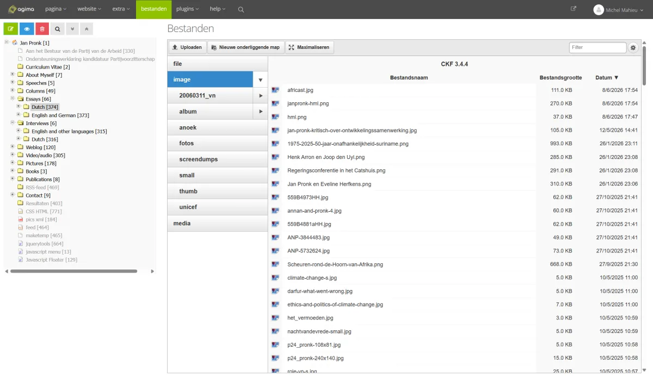Click the feed [464] file icon
The height and width of the screenshot is (376, 653).
click(x=20, y=227)
